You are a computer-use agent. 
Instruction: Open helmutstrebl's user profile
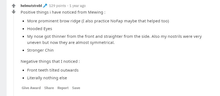(31, 6)
